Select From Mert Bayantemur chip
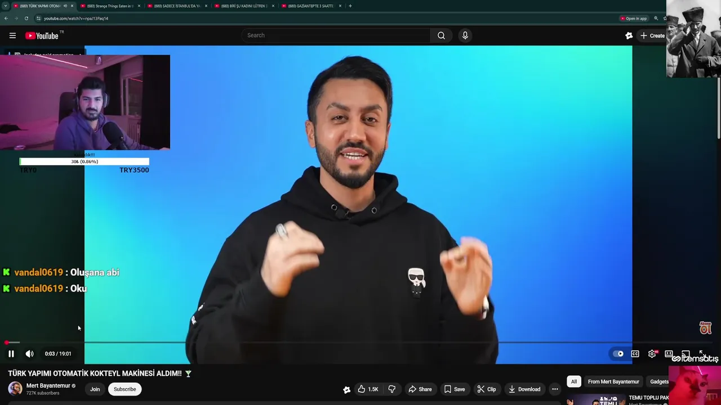 (613, 381)
